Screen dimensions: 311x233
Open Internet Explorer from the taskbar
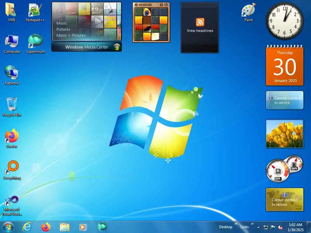(27, 227)
